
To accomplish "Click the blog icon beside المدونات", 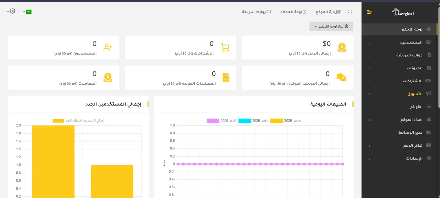I will [429, 68].
